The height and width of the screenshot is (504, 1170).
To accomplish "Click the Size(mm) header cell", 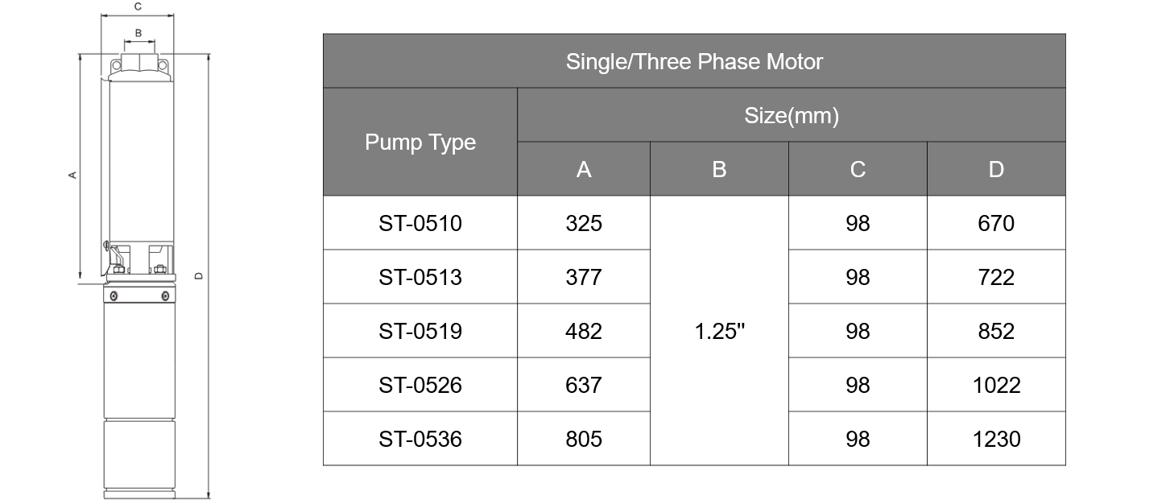I will [792, 116].
